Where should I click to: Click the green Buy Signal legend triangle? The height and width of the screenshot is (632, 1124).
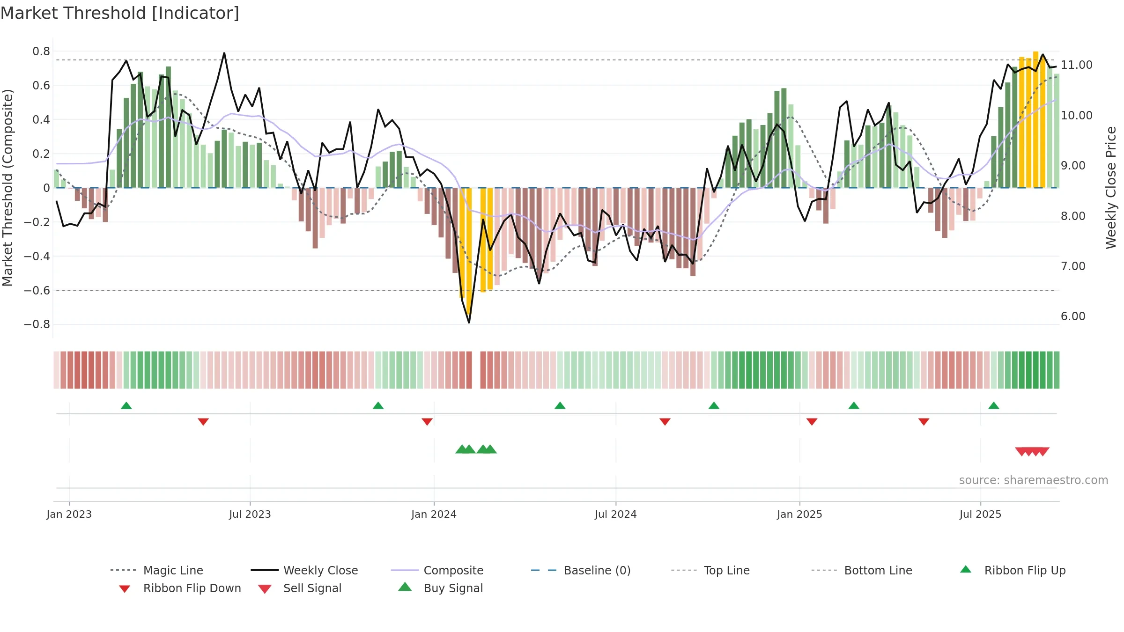point(405,587)
